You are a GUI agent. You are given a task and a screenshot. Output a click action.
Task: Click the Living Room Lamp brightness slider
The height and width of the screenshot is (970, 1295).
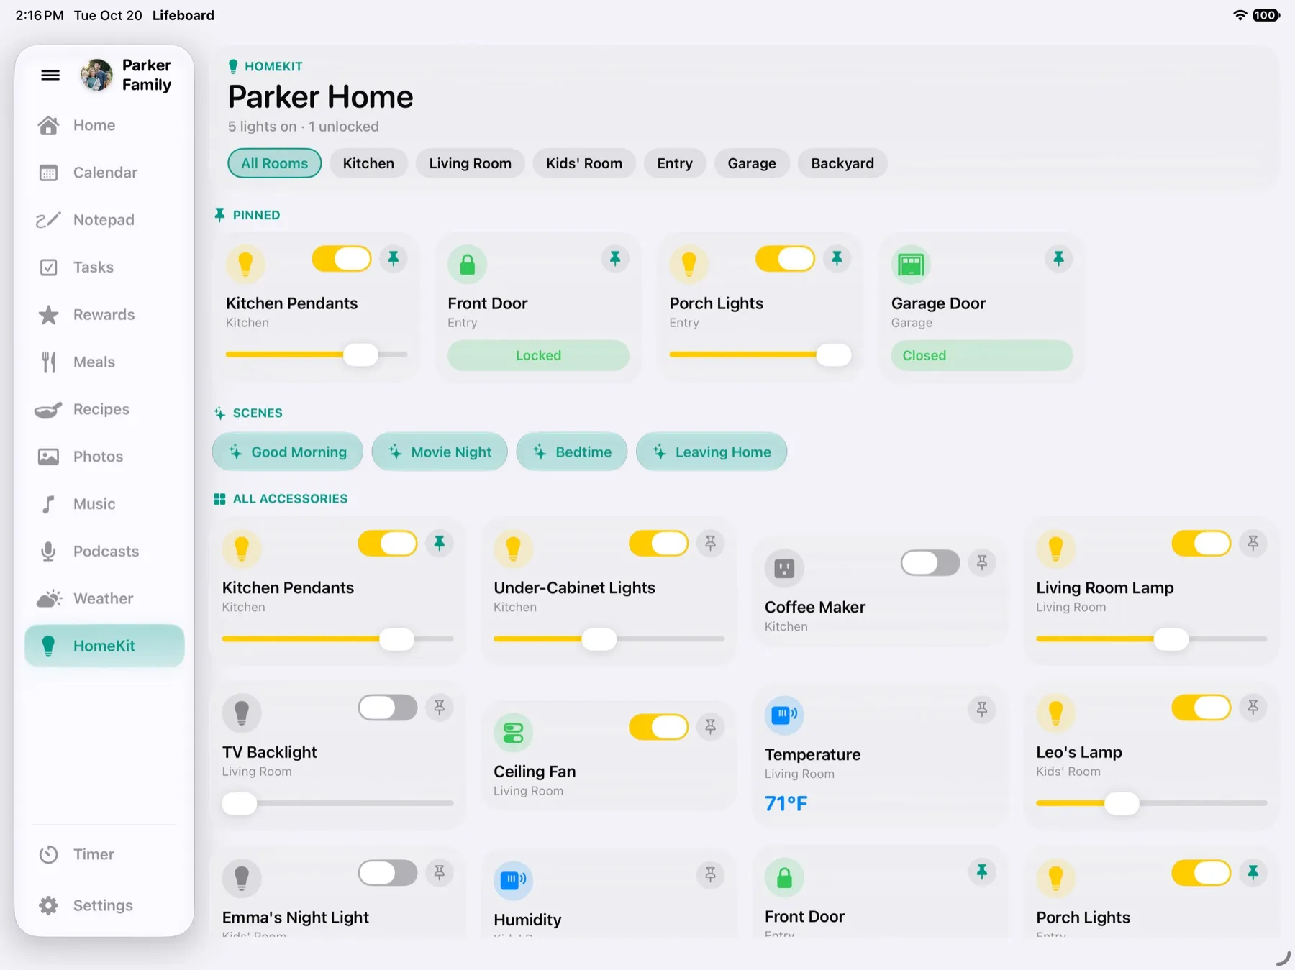(x=1151, y=639)
